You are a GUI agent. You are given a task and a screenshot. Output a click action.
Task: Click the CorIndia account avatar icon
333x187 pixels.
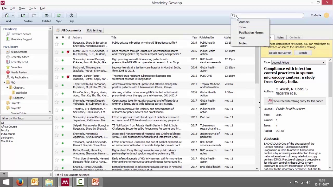coord(326,15)
